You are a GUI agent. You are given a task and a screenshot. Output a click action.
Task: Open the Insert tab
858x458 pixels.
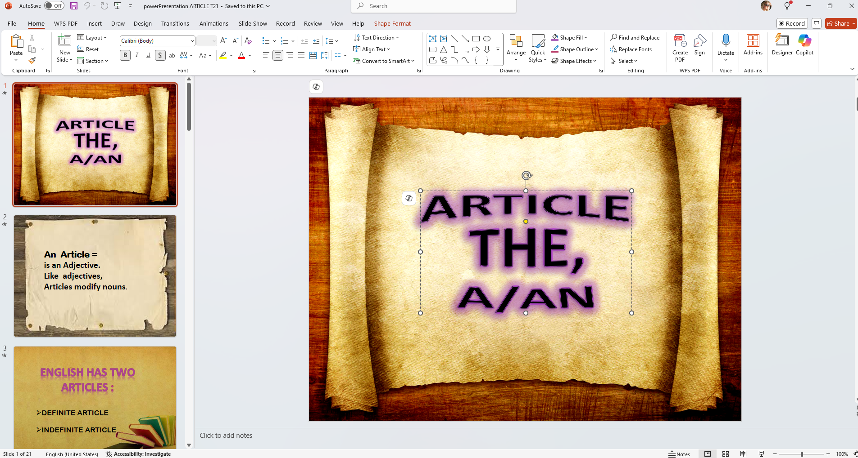[x=95, y=24]
